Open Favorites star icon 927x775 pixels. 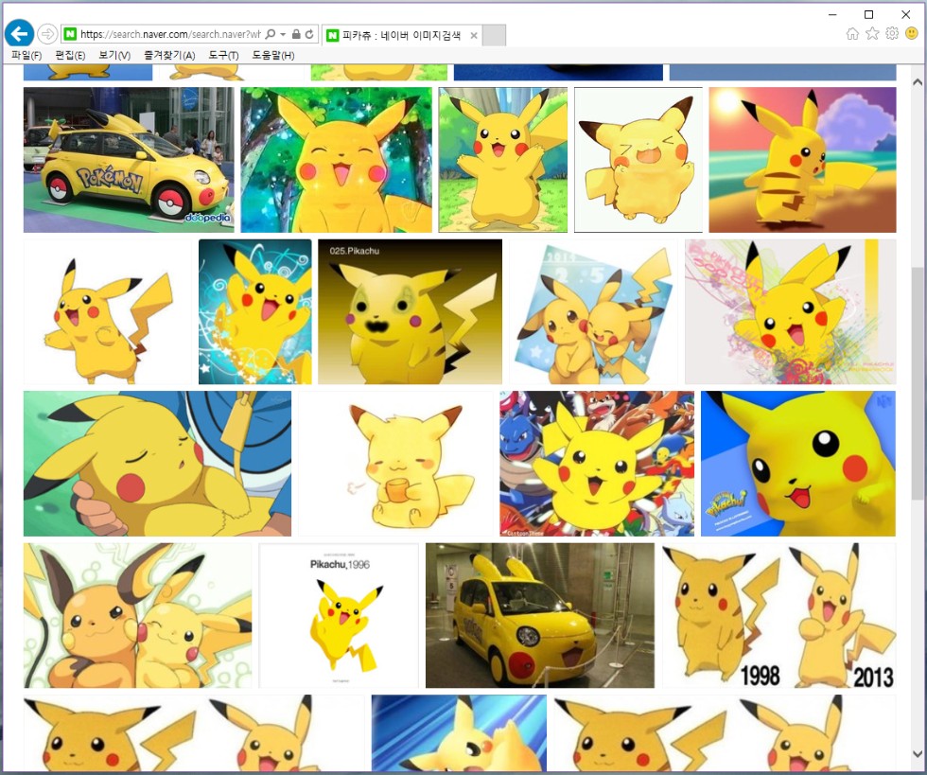point(872,34)
